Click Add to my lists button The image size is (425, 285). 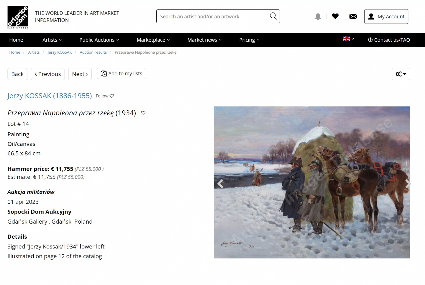coord(121,74)
